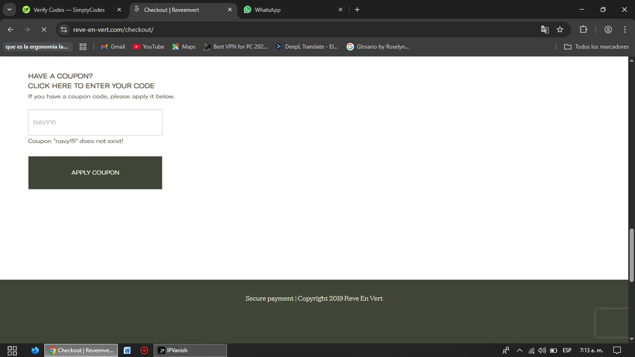Open the Maps bookmark

click(184, 47)
